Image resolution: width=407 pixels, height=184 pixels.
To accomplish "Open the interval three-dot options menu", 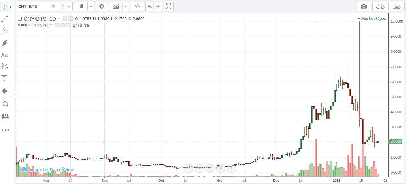I will pos(63,6).
